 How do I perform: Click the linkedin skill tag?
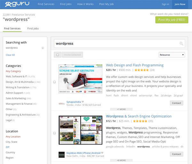pyautogui.click(x=131, y=147)
